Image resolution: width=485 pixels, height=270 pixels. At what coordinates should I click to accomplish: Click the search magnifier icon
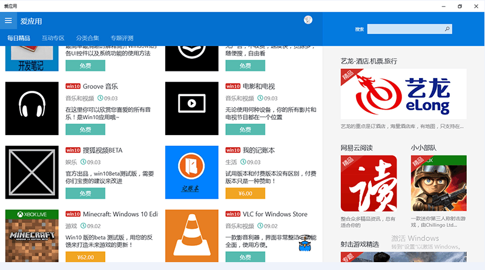(447, 28)
